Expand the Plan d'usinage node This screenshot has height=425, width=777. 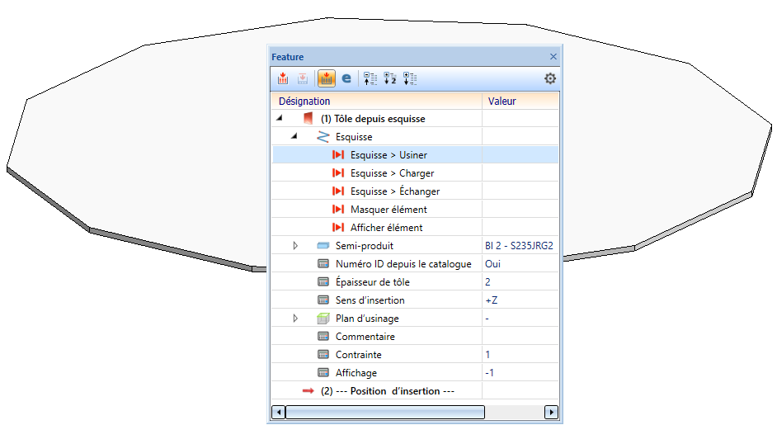click(x=294, y=319)
